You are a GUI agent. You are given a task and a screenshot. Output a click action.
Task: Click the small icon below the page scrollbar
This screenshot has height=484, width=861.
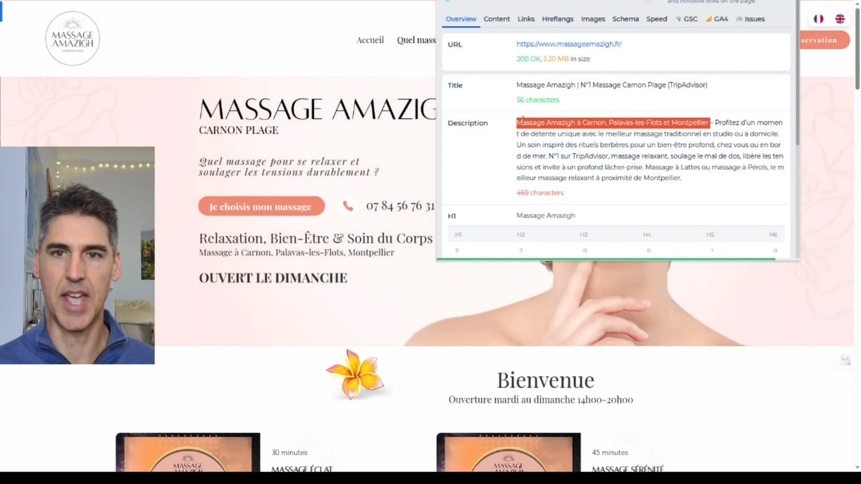point(845,360)
